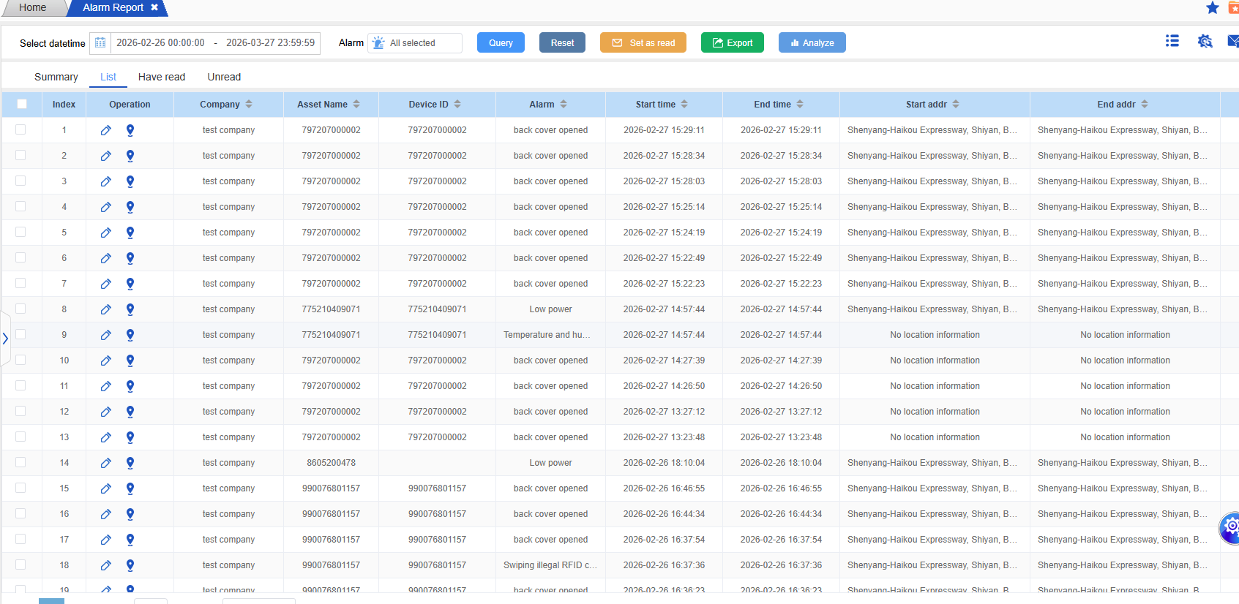Open the Alarm 'All selected' dropdown

415,43
